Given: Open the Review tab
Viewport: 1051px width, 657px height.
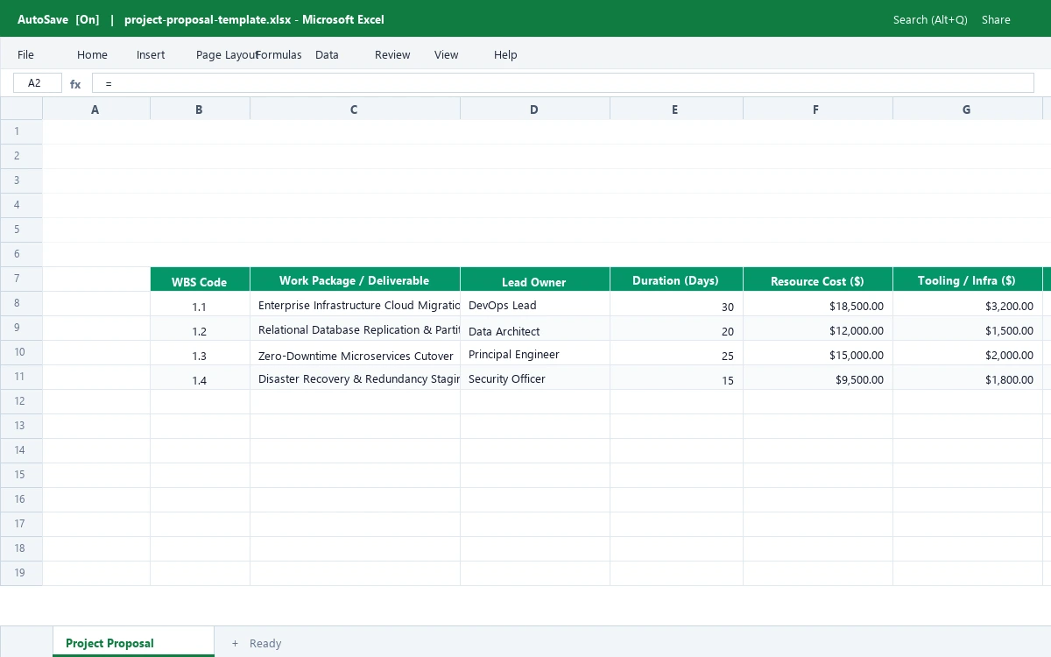Looking at the screenshot, I should point(392,54).
